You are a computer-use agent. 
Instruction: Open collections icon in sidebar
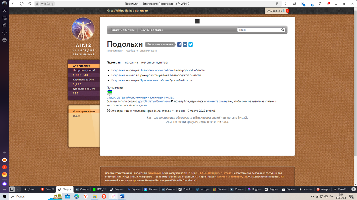pyautogui.click(x=4, y=25)
